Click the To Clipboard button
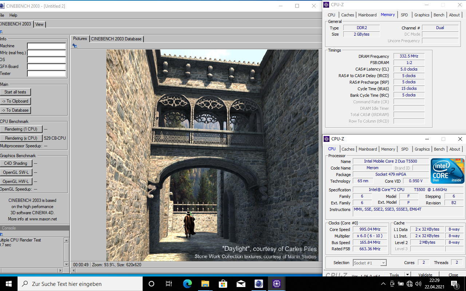This screenshot has height=291, width=466. tap(15, 101)
